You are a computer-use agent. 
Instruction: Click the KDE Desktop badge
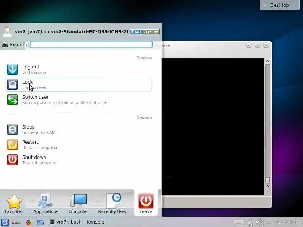145,32
